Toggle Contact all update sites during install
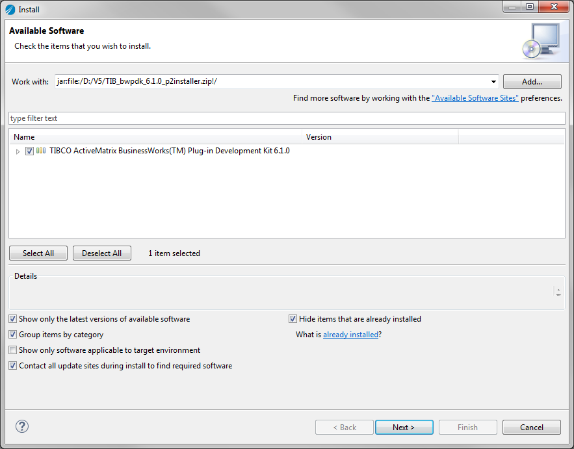 click(13, 366)
